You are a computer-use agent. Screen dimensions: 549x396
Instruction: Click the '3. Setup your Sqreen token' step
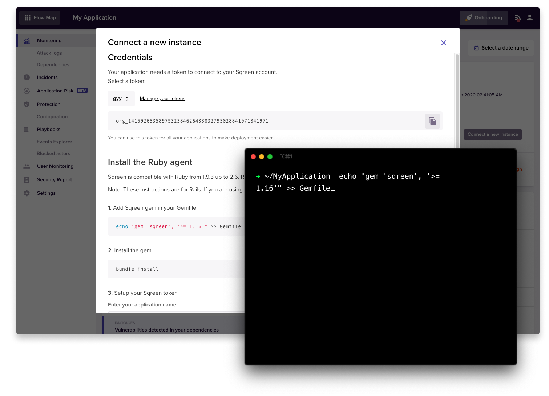[x=143, y=293]
